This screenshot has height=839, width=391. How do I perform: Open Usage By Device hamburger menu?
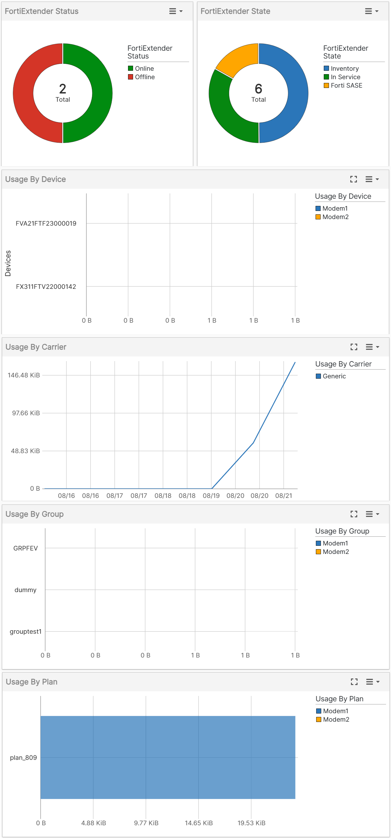coord(372,179)
